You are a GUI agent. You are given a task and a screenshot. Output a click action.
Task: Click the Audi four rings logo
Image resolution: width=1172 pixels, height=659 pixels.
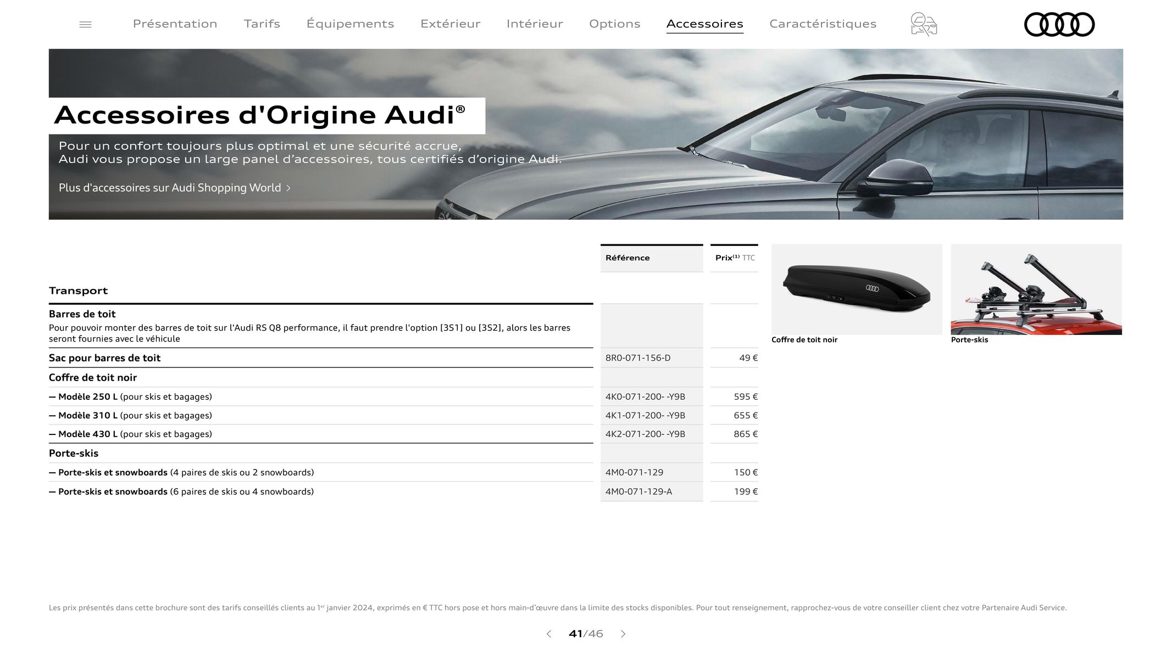[1059, 25]
